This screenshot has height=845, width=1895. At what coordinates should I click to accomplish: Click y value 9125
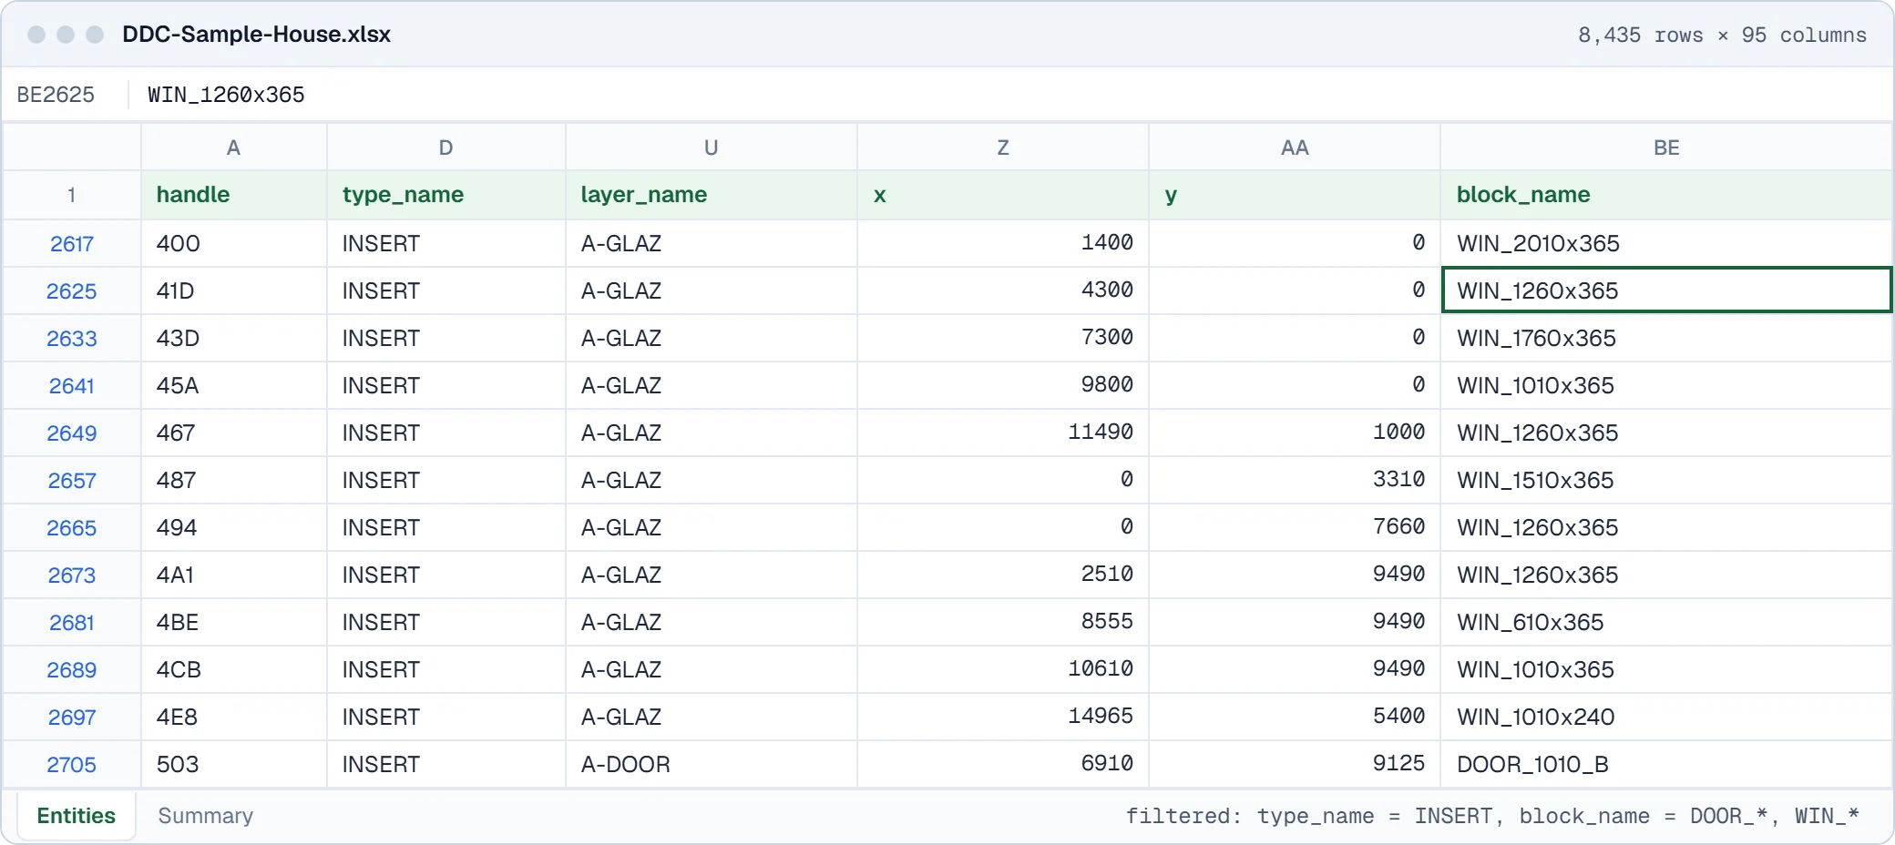(1295, 765)
